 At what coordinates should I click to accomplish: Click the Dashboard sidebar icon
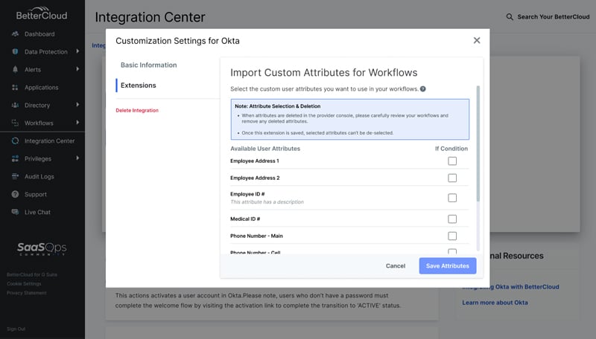[15, 34]
